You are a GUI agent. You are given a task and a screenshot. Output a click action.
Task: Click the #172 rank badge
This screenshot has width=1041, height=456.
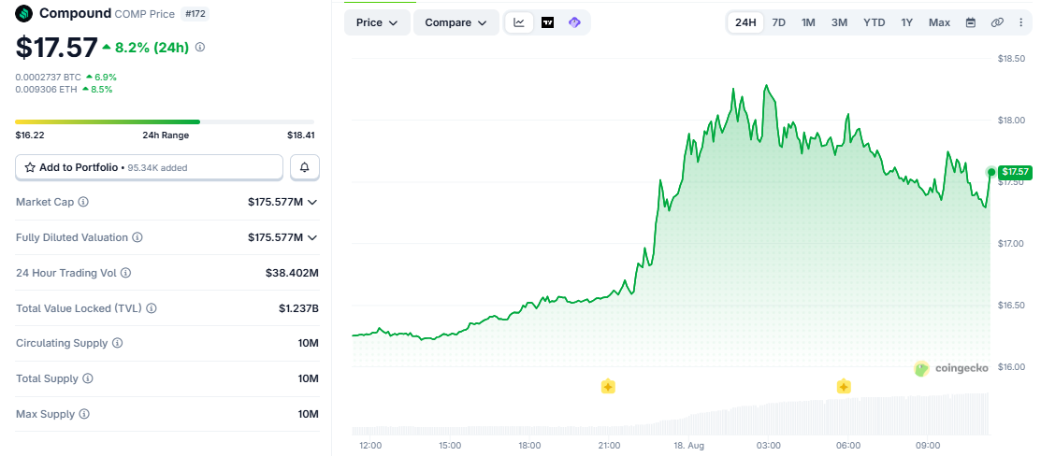(195, 14)
